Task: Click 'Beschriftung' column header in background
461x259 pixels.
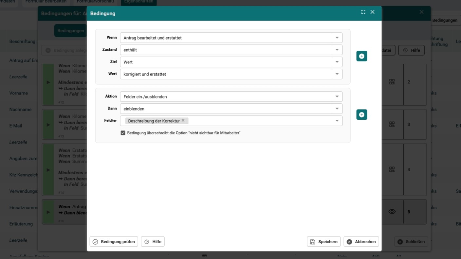Action: pos(22,42)
